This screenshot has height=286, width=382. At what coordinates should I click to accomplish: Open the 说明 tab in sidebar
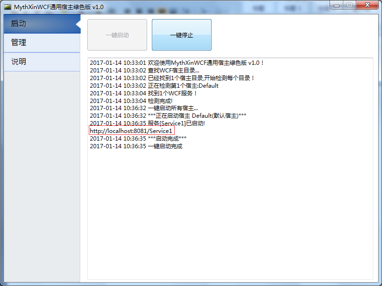point(42,62)
